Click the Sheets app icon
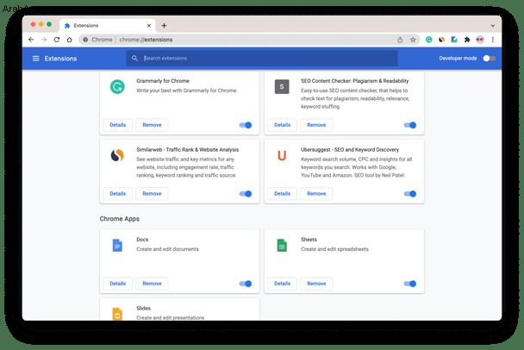This screenshot has width=524, height=350. (x=282, y=246)
